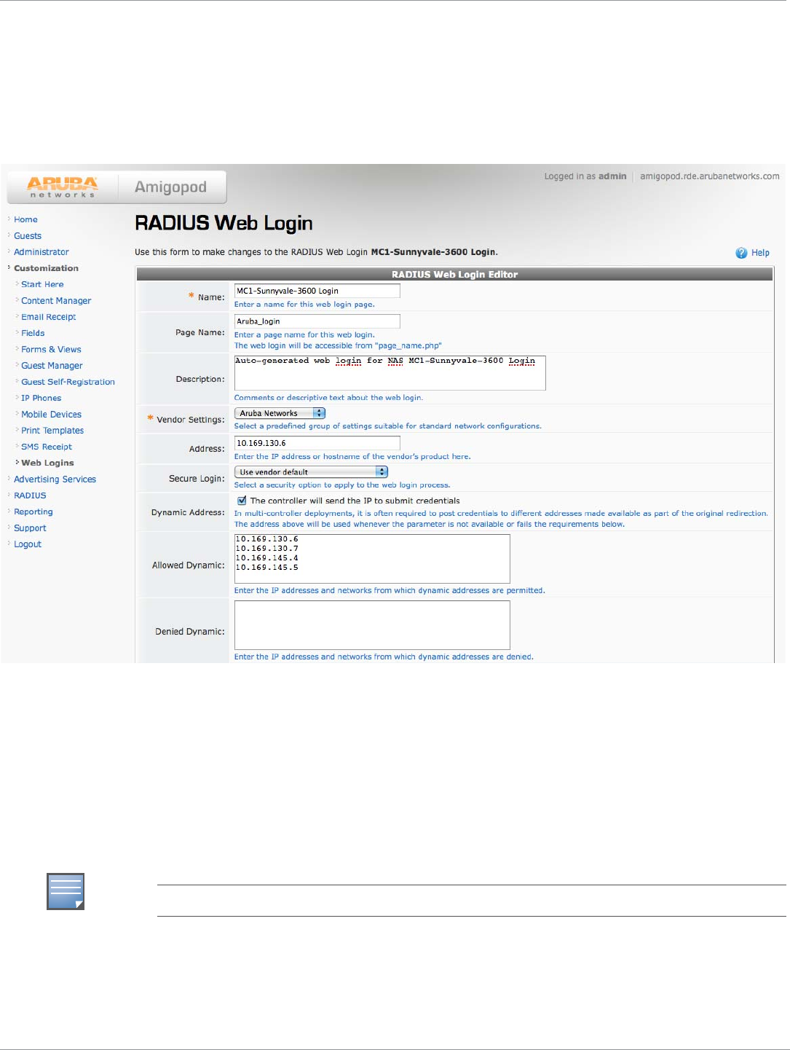Screen dimensions: 790x1050
Task: Click the Denied Dynamic text area
Action: 372,625
